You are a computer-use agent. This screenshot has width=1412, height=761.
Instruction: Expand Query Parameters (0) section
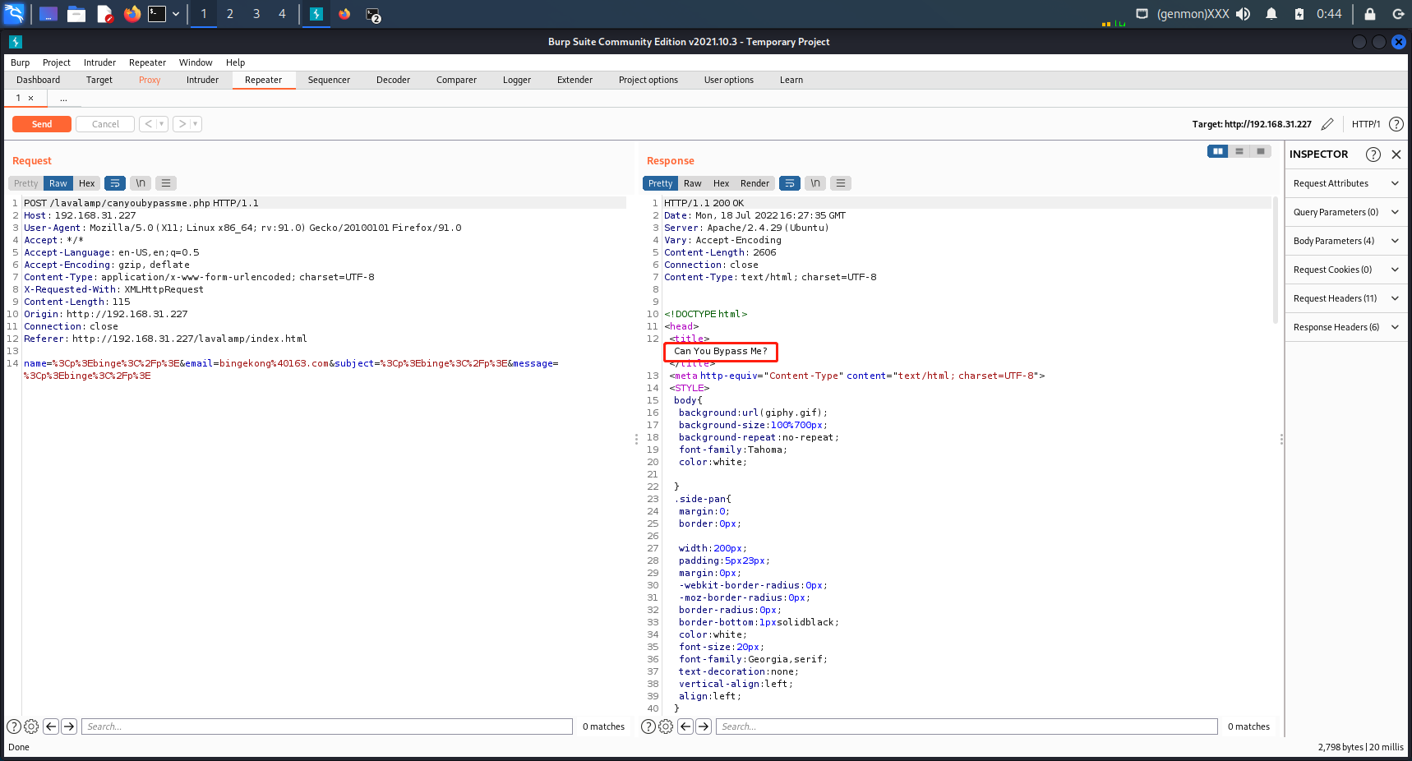tap(1346, 212)
